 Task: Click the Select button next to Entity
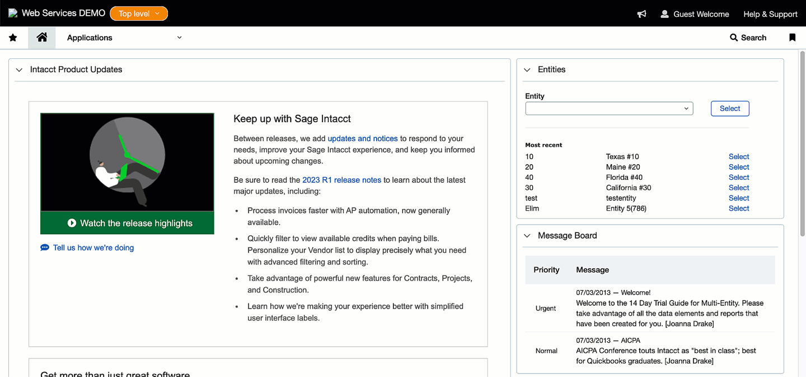pos(730,109)
